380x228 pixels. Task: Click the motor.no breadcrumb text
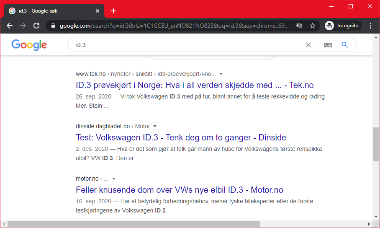click(x=92, y=179)
